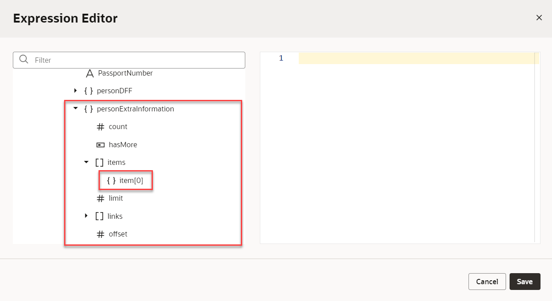Expand the links array node
552x301 pixels.
pos(87,216)
